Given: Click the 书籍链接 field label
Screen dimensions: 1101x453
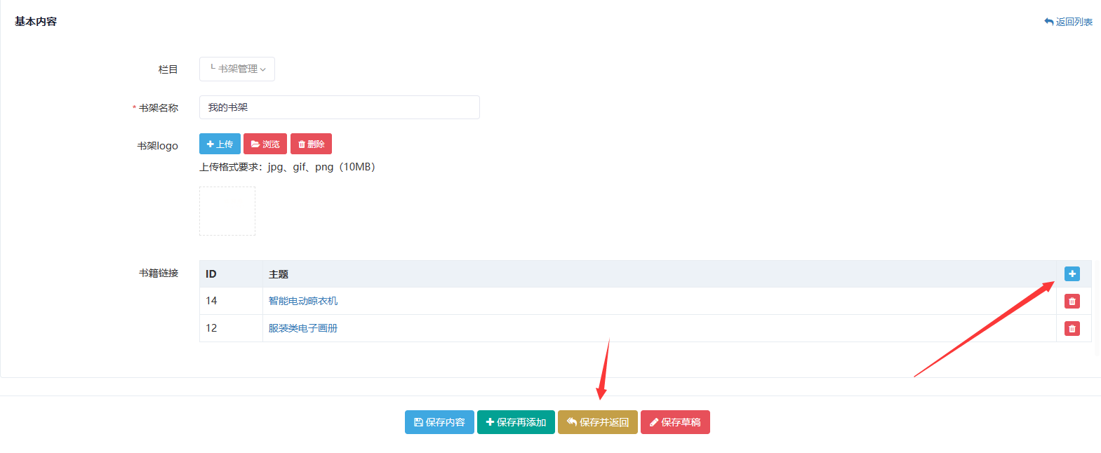Looking at the screenshot, I should 159,273.
